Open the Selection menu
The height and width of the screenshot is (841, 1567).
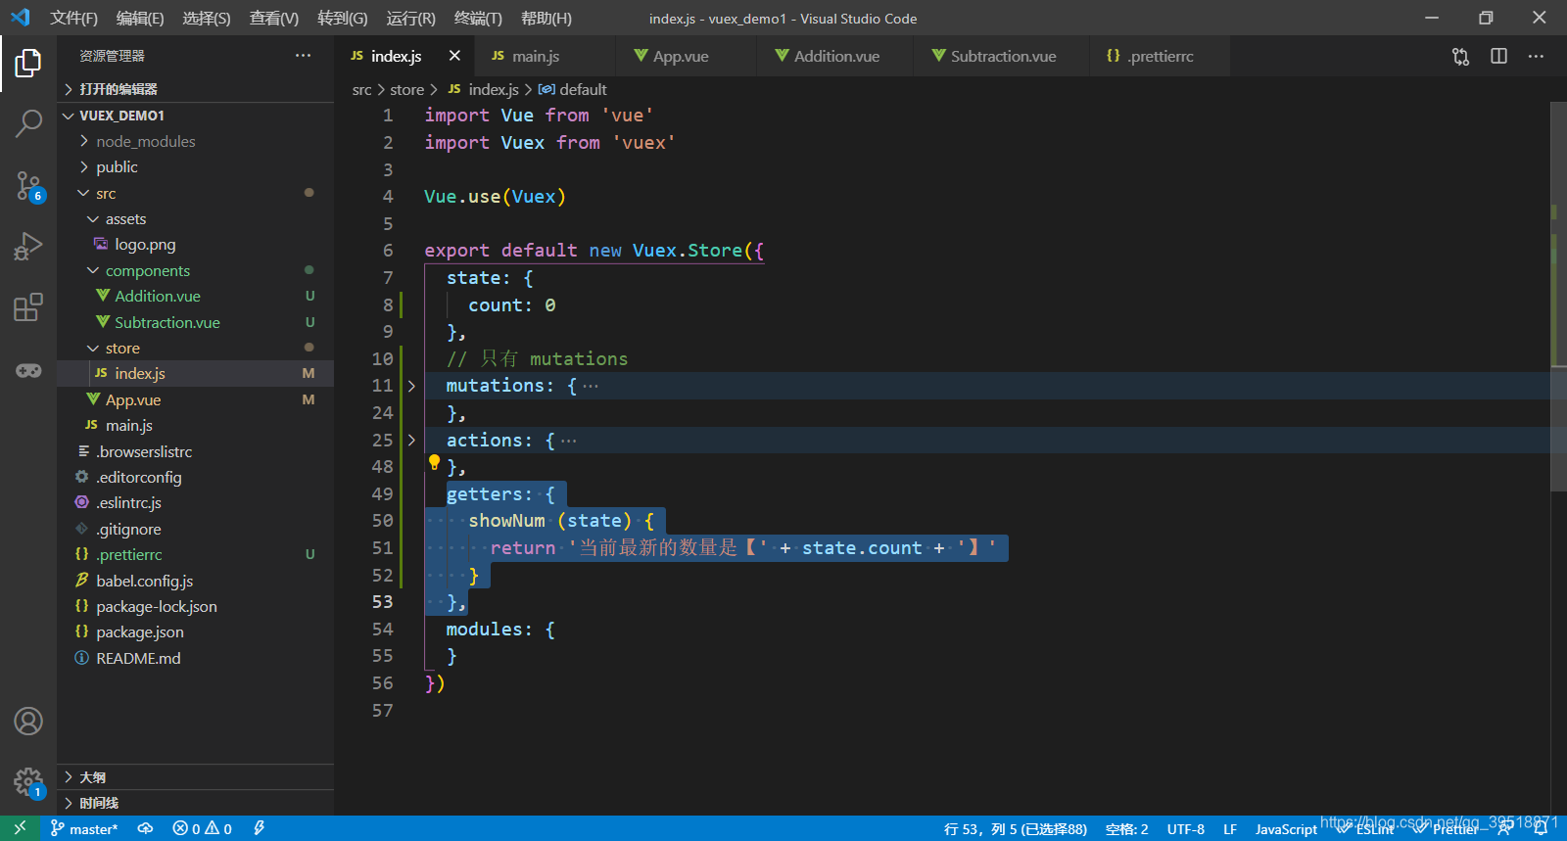point(207,18)
